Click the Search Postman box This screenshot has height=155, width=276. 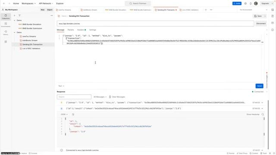pyautogui.click(x=138, y=3)
